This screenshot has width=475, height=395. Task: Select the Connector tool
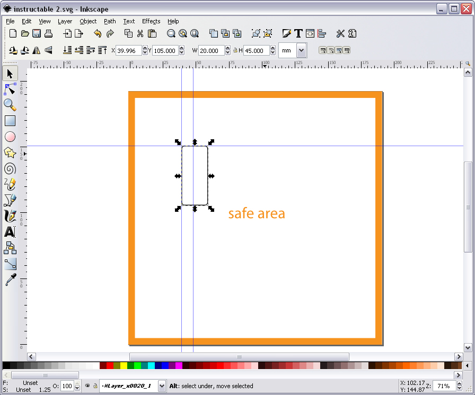point(10,264)
